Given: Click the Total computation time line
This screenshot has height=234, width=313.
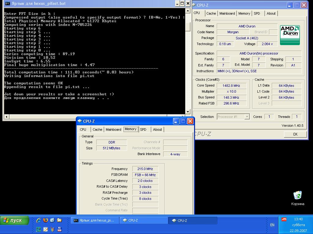Looking at the screenshot, I should [69, 72].
